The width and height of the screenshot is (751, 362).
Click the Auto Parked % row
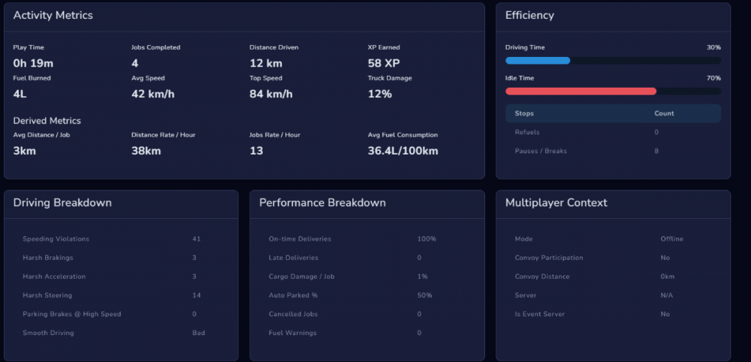[366, 295]
